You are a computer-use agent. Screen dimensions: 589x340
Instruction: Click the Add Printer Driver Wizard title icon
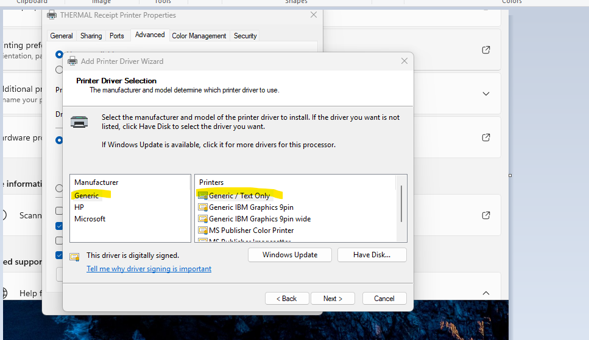pos(72,61)
